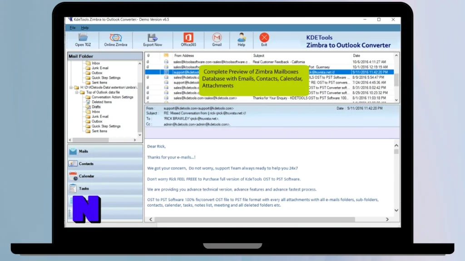Select the email dated 8/1/2016 11:03:18 PM
The width and height of the screenshot is (465, 261).
270,98
